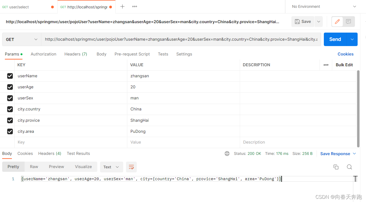The image size is (366, 202).
Task: Click the blue Send button
Action: [x=335, y=39]
